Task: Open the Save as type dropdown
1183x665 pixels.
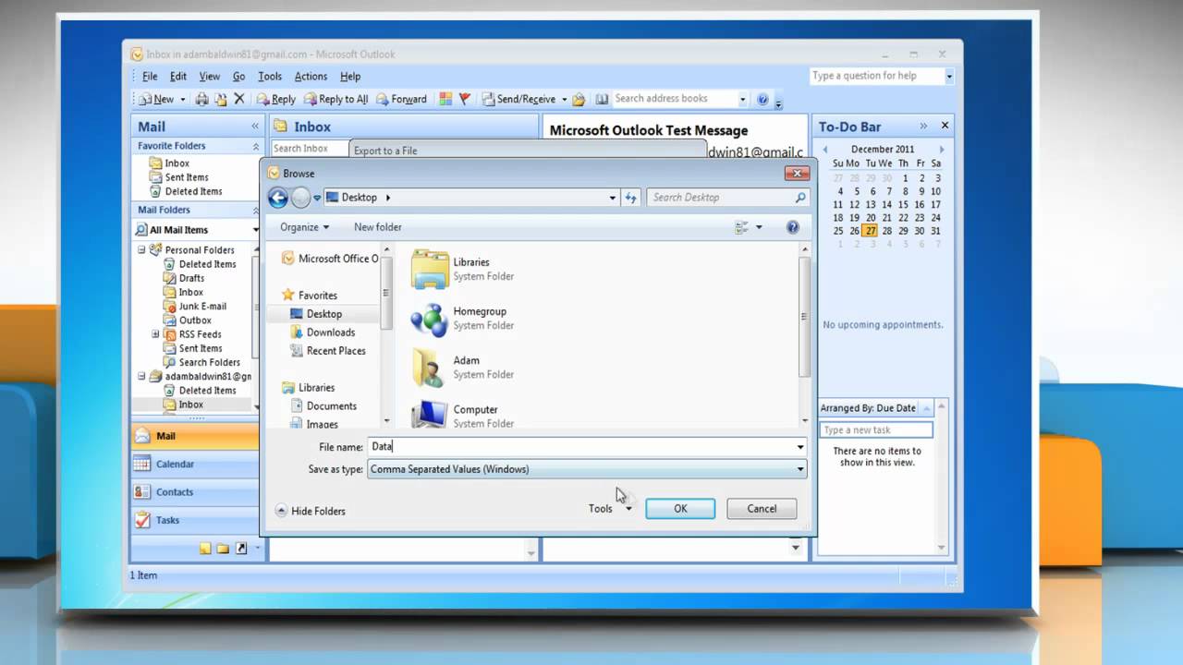Action: (x=800, y=469)
